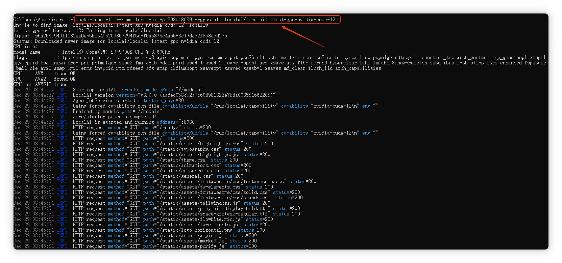Click the space-grotesk-regular.ttf request line
Screen dimensions: 562x263
(157, 214)
